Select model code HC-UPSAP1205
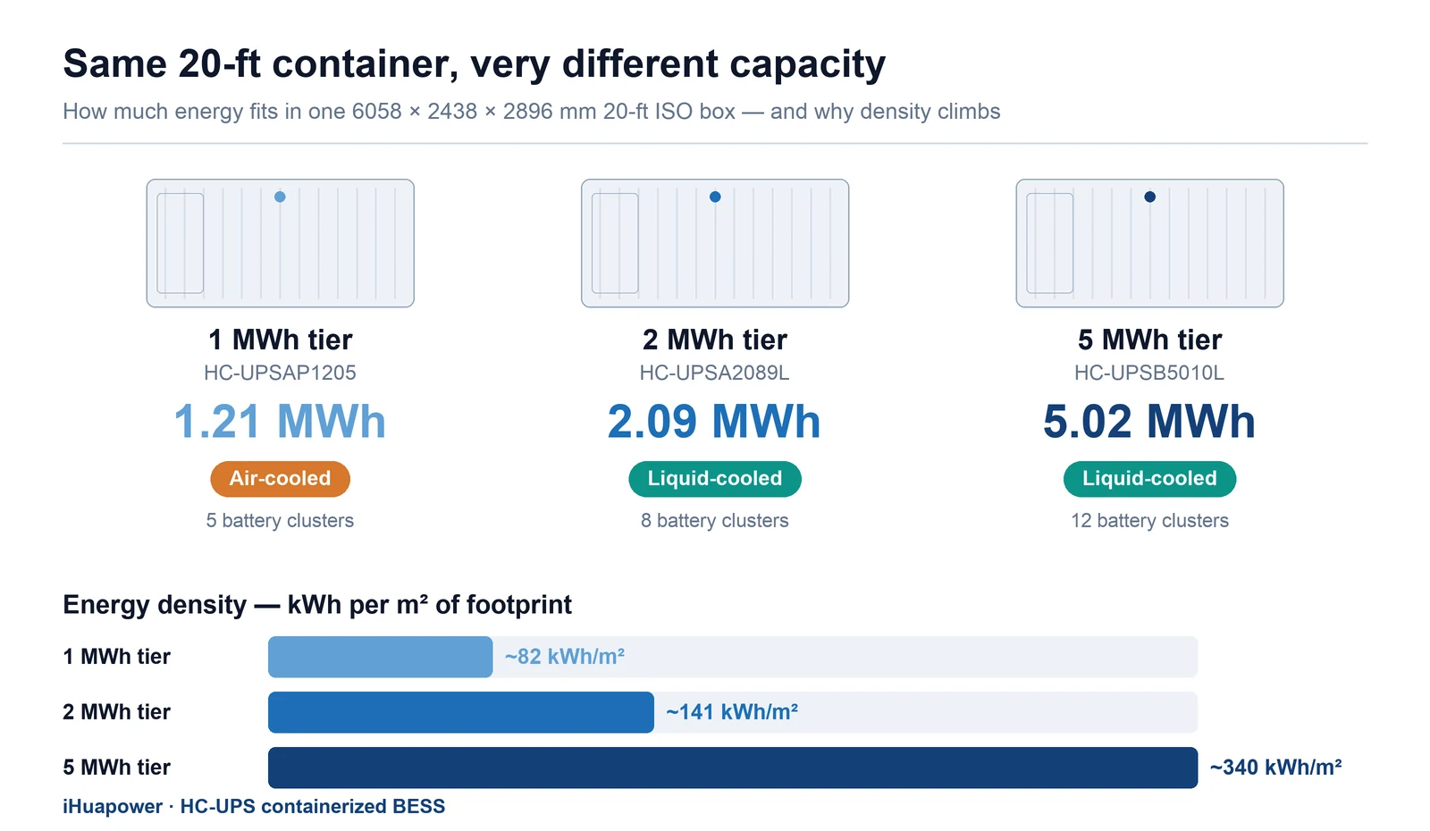The height and width of the screenshot is (831, 1430). (280, 373)
